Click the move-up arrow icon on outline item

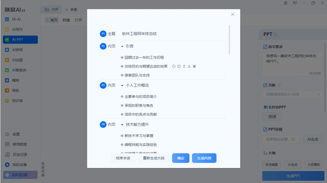(x=184, y=66)
